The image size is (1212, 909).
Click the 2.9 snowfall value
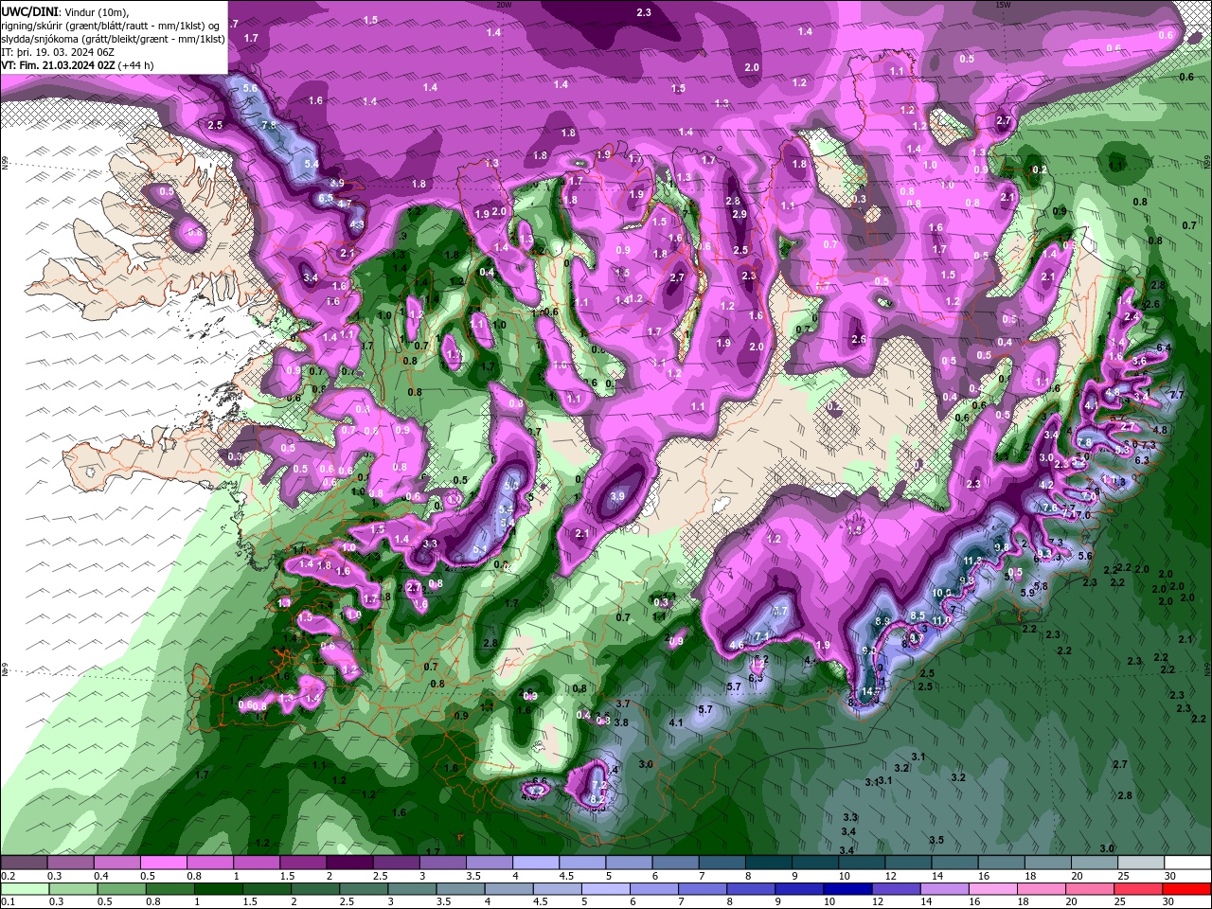[x=740, y=215]
